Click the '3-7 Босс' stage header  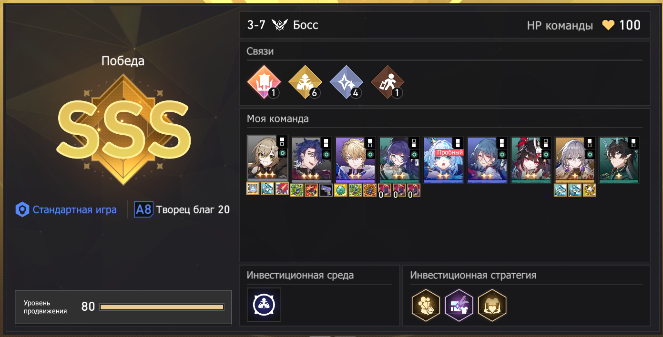283,25
